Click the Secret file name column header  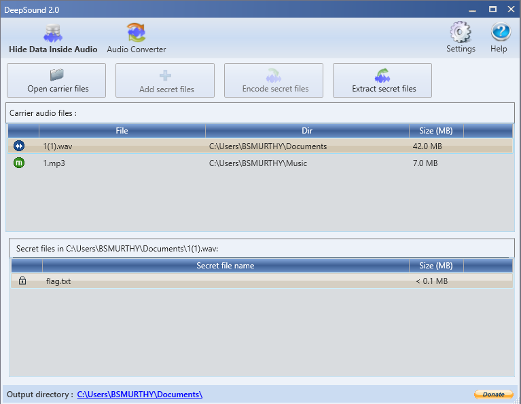click(x=226, y=266)
